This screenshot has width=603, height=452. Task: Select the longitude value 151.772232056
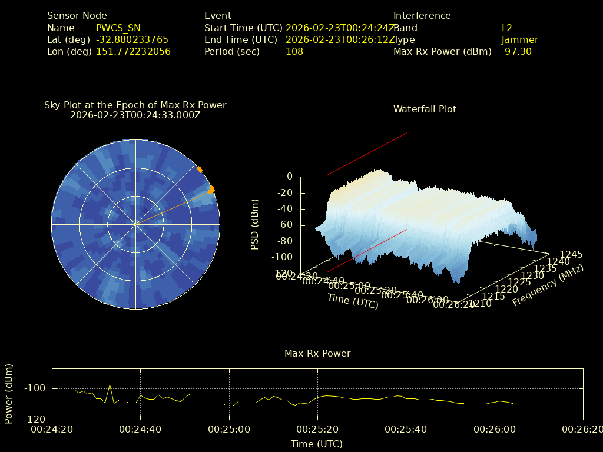(133, 51)
